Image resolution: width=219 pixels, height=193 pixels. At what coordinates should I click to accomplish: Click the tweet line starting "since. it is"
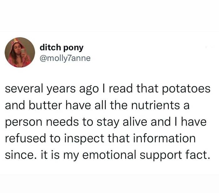107,154
